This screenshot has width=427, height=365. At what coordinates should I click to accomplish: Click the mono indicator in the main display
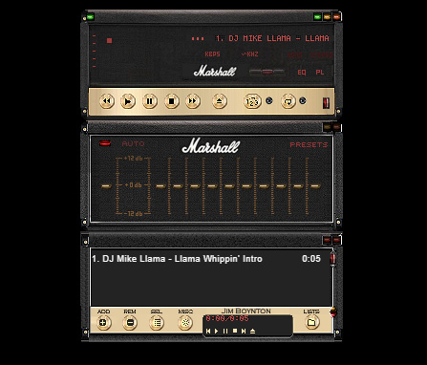coord(294,55)
